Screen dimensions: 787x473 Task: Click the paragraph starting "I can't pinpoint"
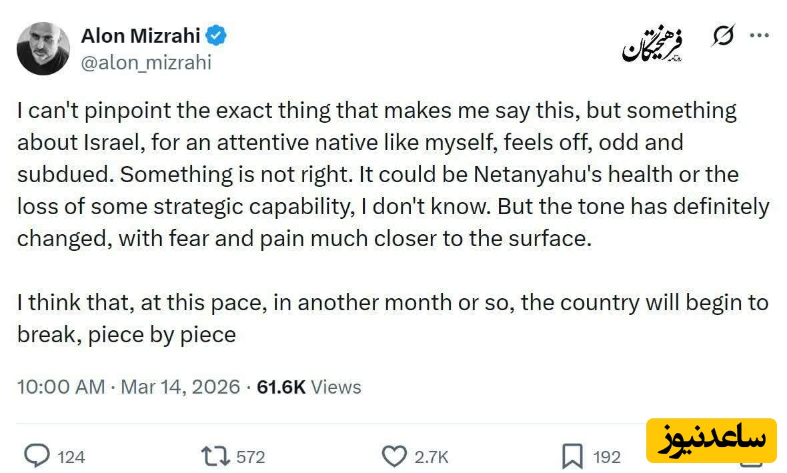pos(393,175)
